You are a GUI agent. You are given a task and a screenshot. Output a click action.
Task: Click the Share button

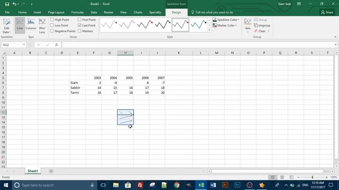point(327,12)
